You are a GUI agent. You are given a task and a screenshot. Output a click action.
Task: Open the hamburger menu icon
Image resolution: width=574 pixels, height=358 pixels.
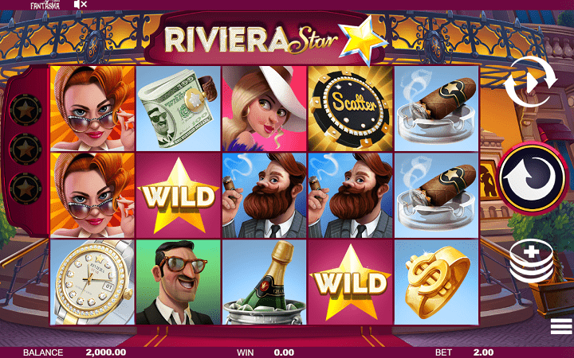pyautogui.click(x=560, y=326)
